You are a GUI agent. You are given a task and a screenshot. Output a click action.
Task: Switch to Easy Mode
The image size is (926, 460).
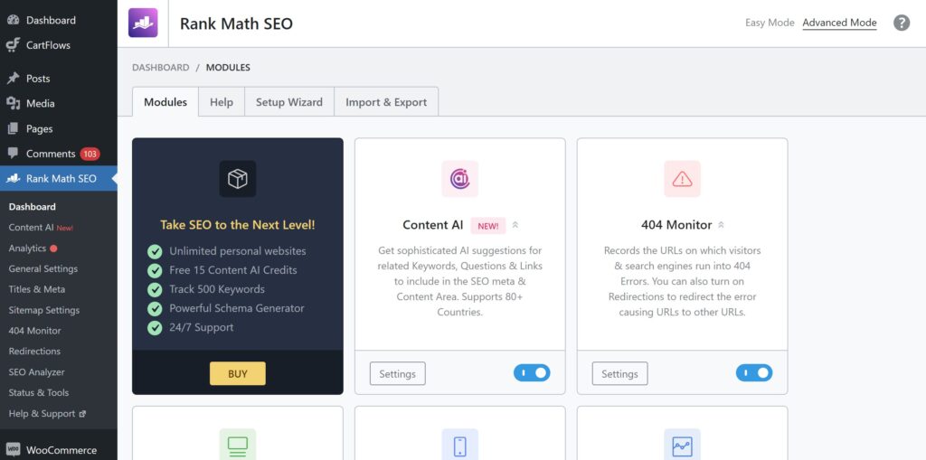click(770, 23)
